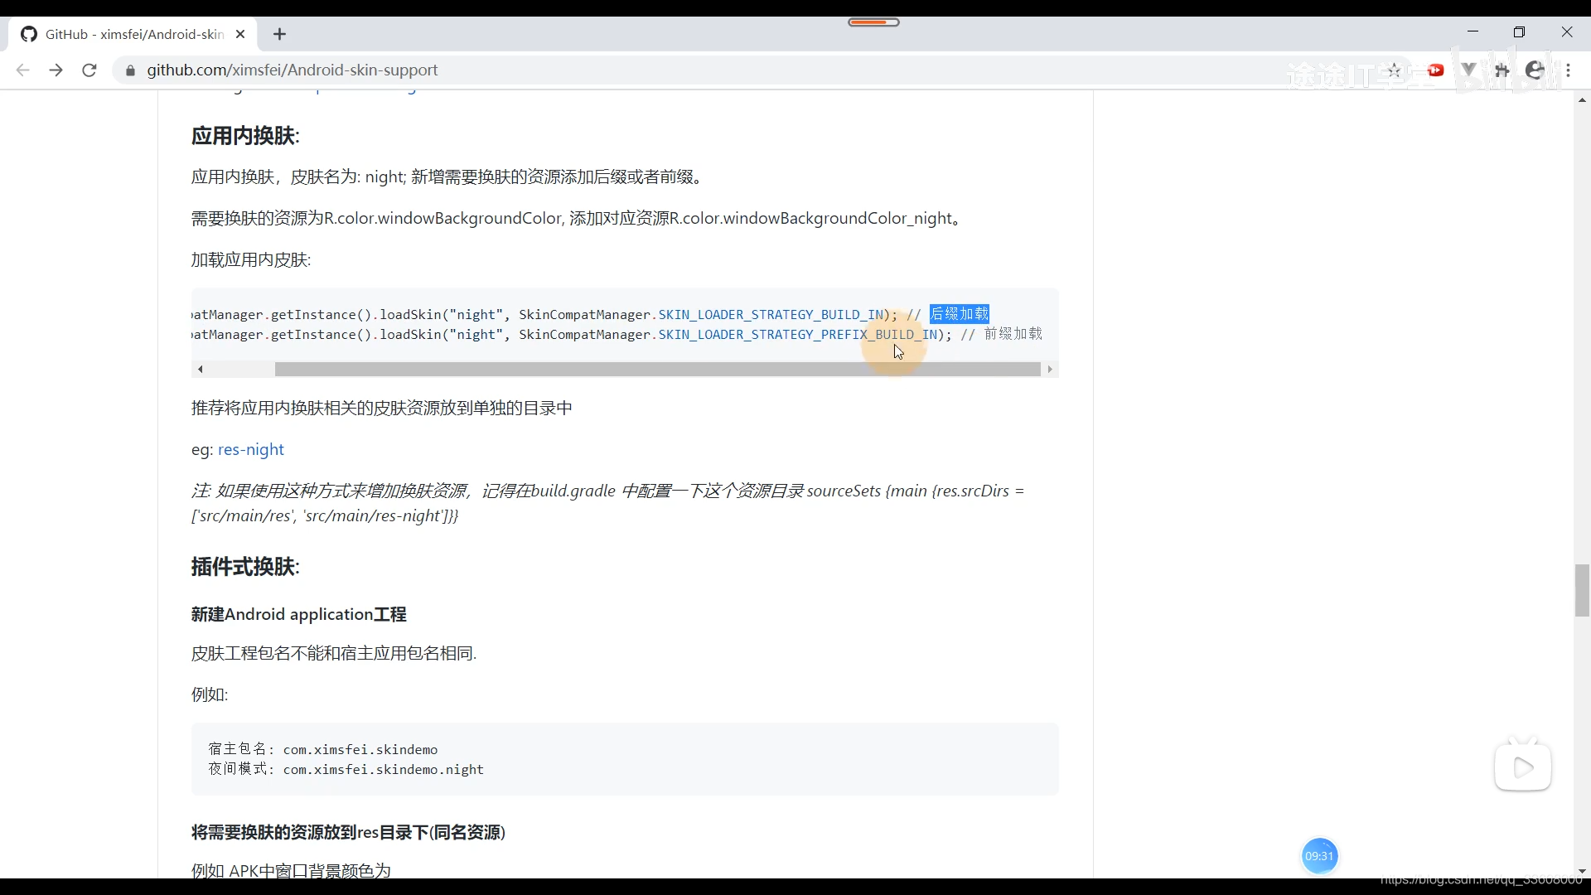Click the 将需要换肤的资源放到res目录下 heading
This screenshot has height=895, width=1591.
click(348, 832)
